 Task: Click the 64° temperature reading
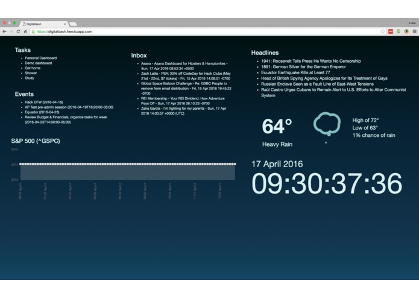277,126
